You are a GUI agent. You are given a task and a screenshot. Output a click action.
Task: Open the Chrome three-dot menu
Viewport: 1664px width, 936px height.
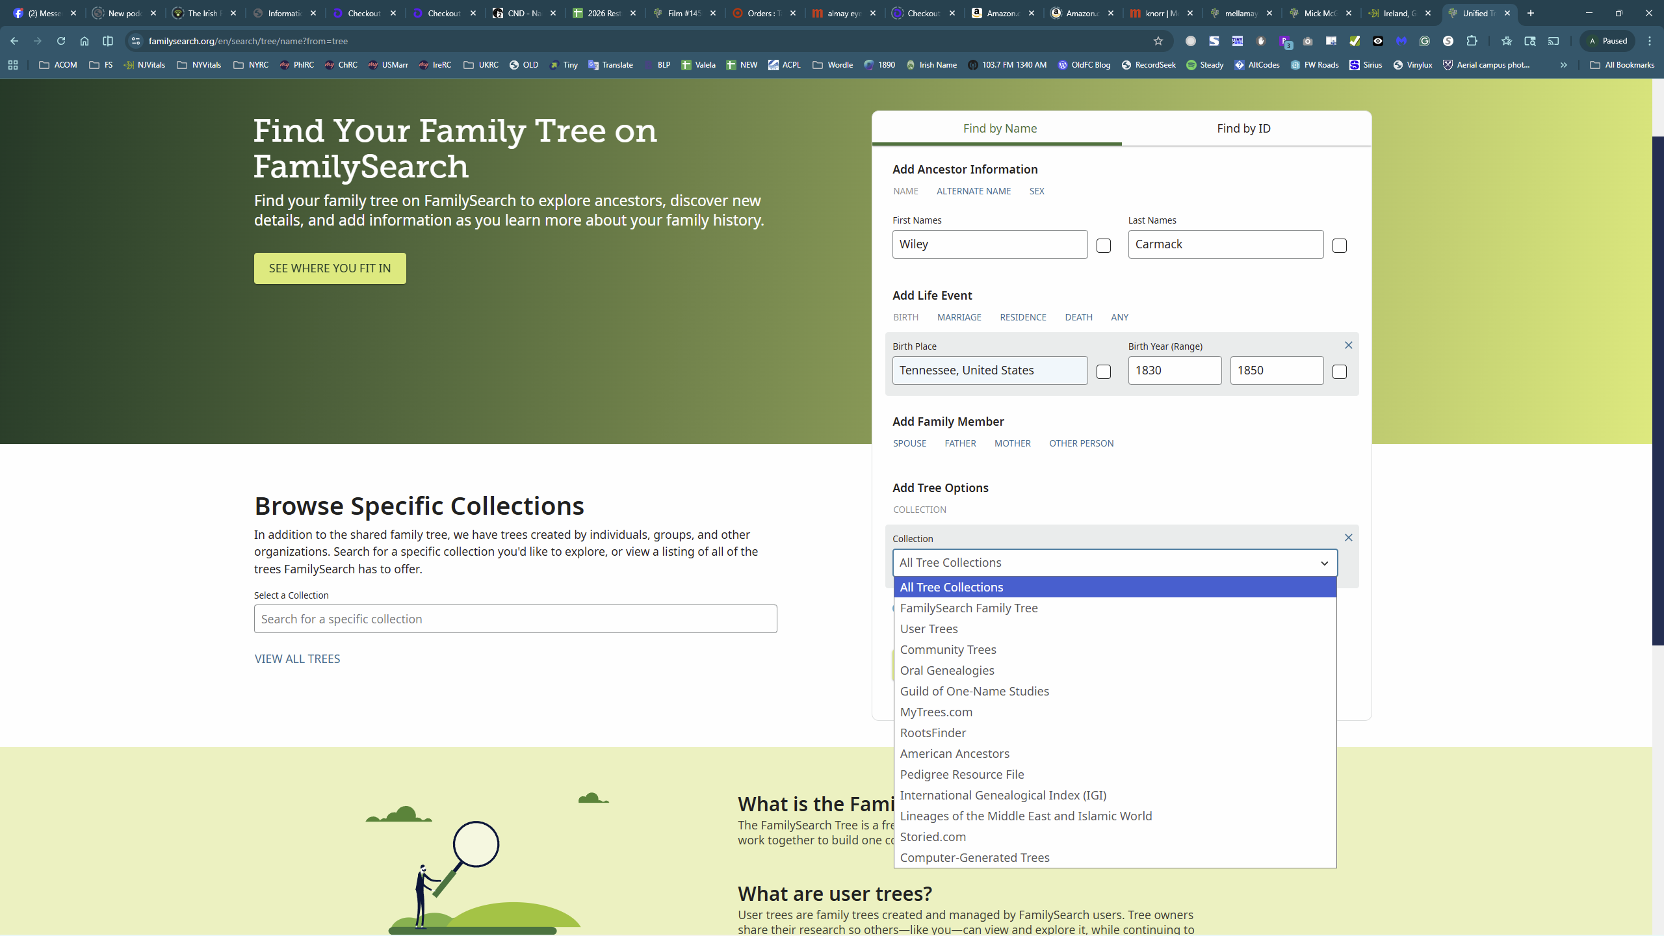point(1650,41)
